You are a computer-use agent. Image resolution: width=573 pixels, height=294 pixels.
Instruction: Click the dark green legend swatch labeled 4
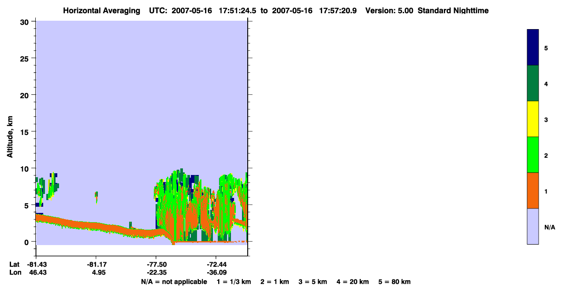point(533,83)
